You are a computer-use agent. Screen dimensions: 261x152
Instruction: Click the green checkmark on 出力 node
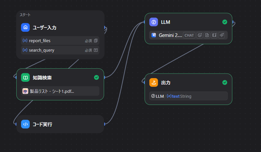(225, 82)
